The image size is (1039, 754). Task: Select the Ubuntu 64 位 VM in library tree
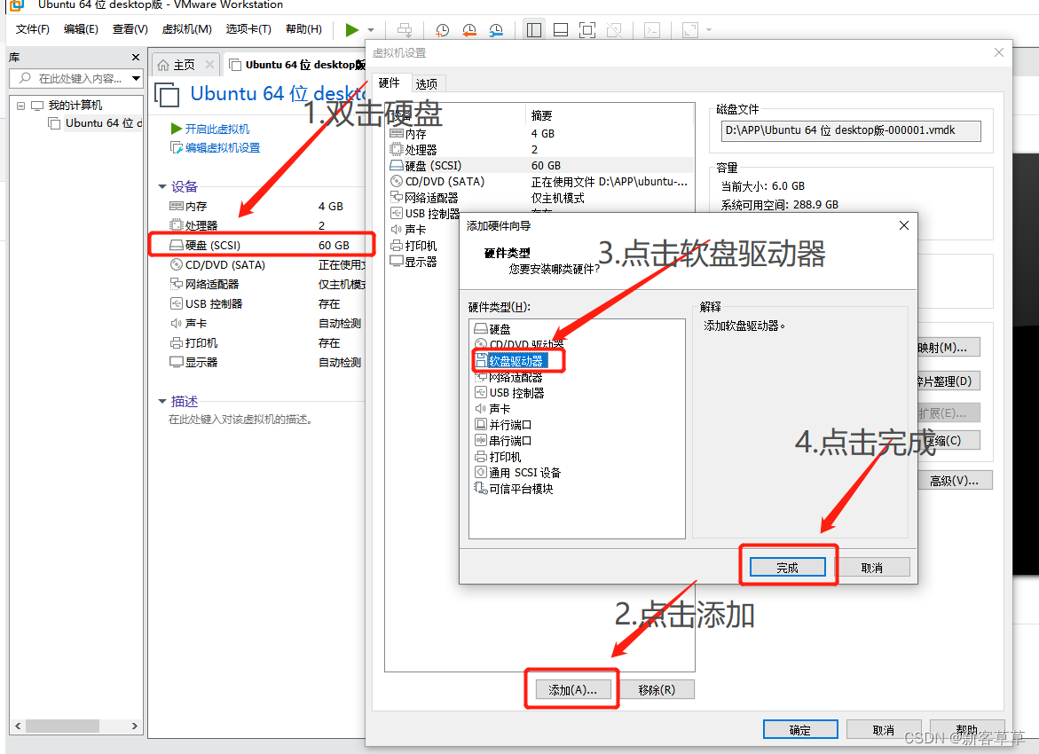(x=104, y=123)
